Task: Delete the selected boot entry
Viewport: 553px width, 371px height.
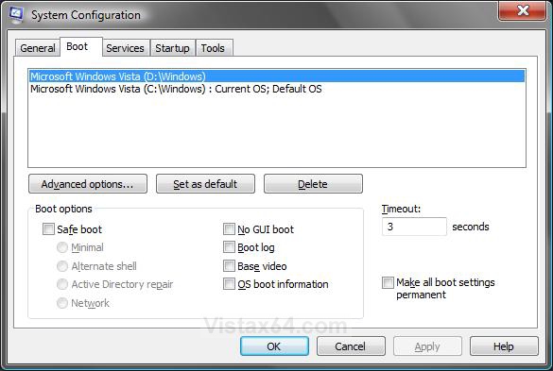Action: (313, 184)
